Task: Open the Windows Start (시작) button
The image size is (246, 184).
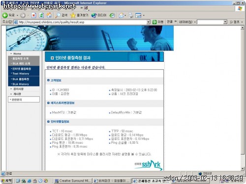Action: 6,181
